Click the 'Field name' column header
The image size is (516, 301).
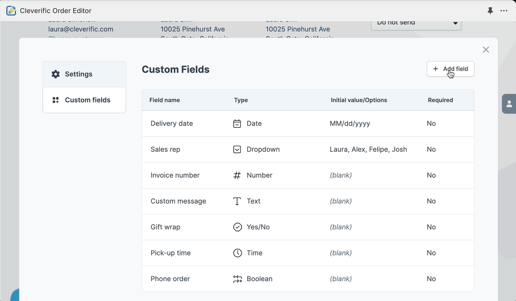pyautogui.click(x=164, y=100)
